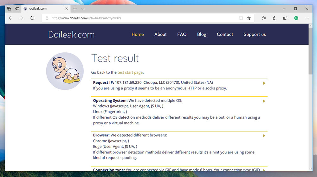Click the Test result heading
Screen dimensions: 317x177
tap(115, 58)
